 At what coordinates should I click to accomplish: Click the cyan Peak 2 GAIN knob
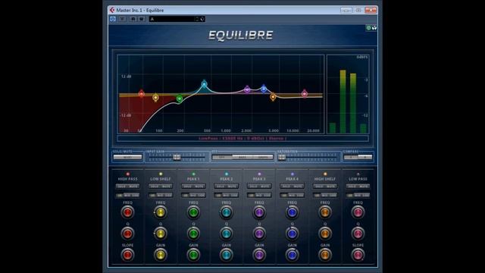tap(226, 255)
